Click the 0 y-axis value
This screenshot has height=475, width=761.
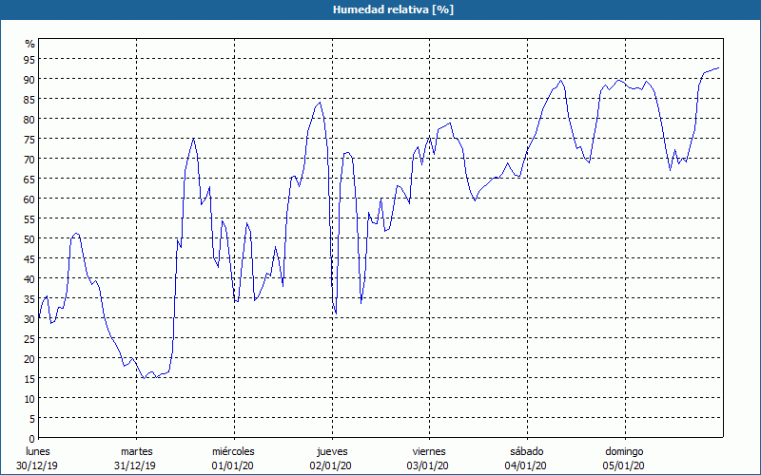[32, 439]
